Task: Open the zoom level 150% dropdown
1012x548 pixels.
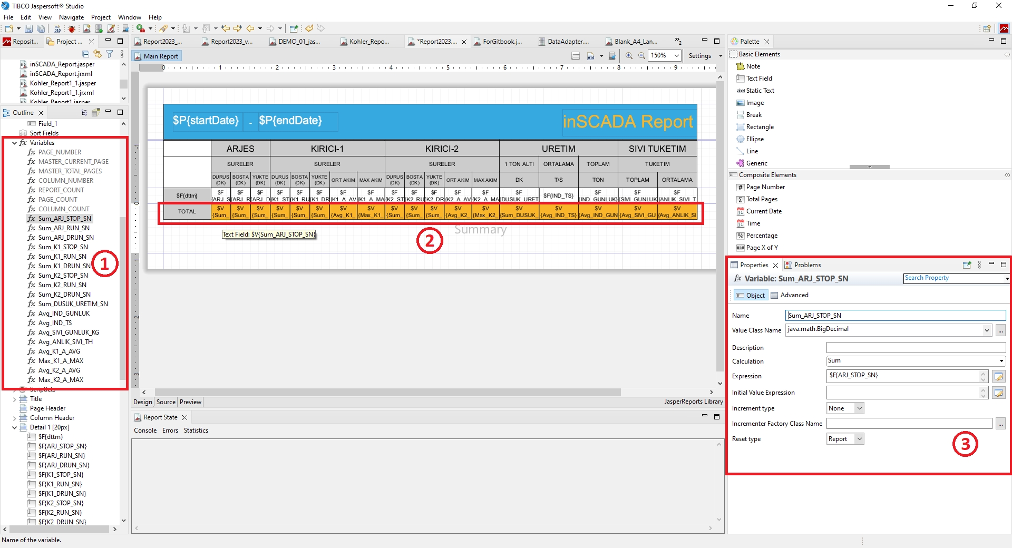Action: tap(676, 56)
